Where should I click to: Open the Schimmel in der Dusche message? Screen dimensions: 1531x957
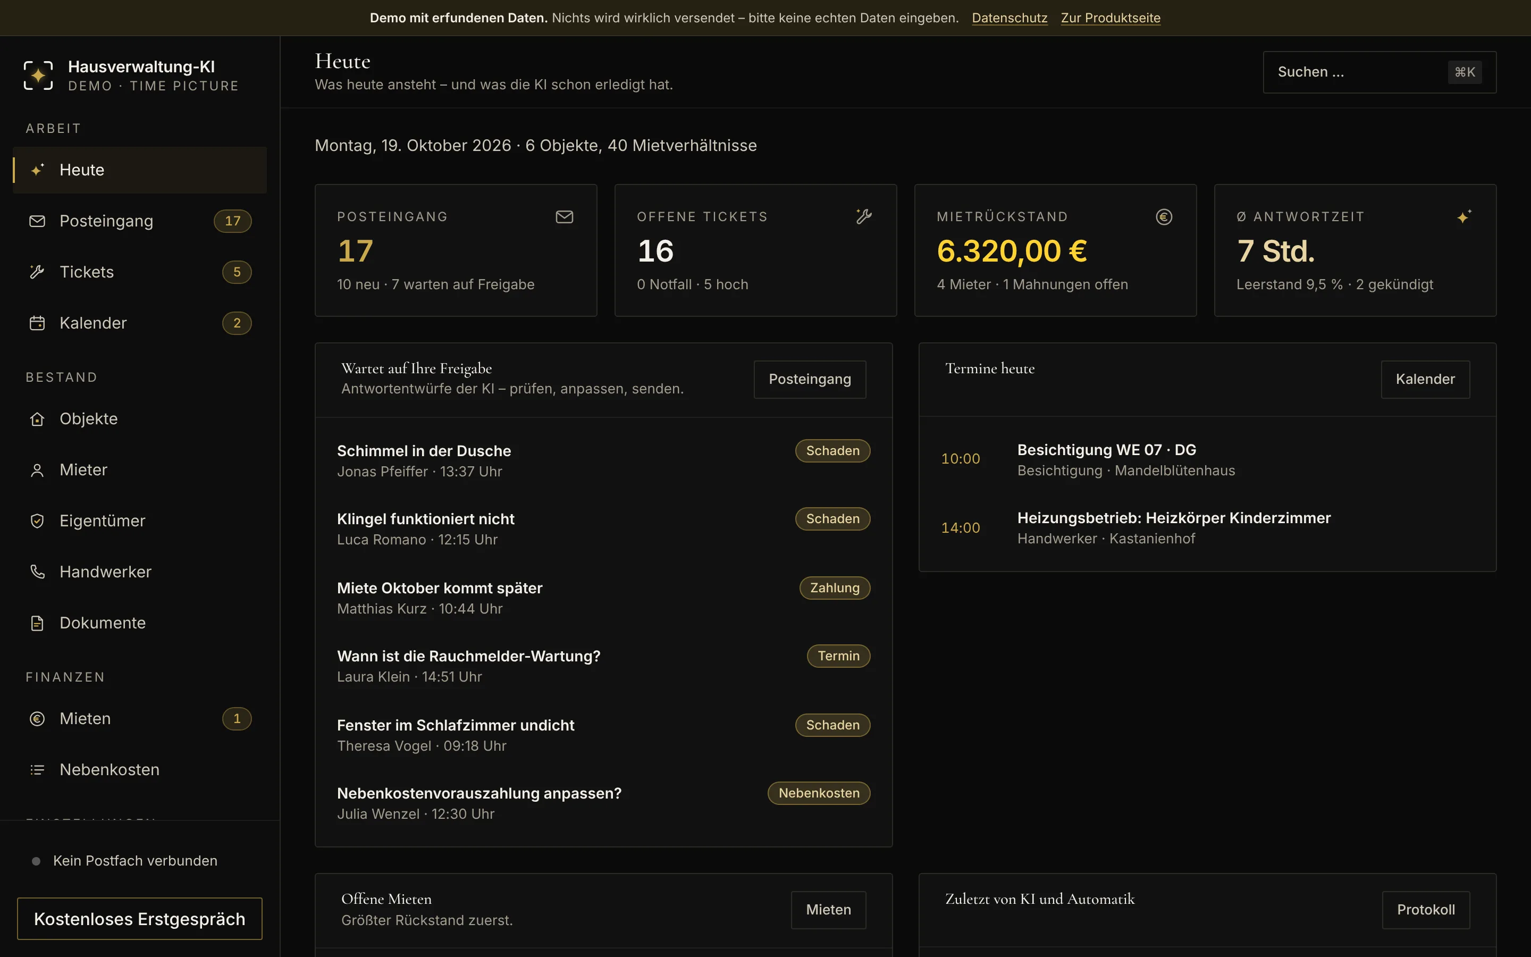pyautogui.click(x=603, y=461)
